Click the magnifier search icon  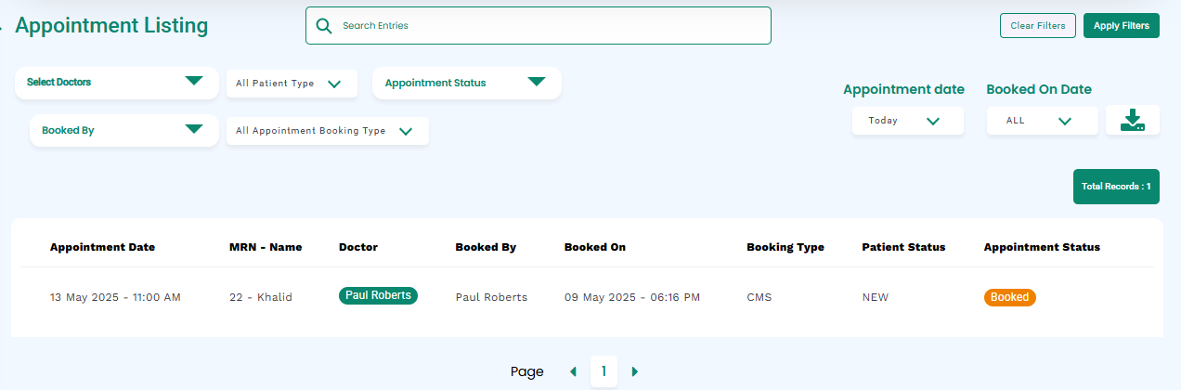click(324, 26)
